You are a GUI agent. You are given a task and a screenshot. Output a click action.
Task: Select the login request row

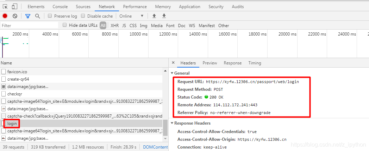coord(81,124)
